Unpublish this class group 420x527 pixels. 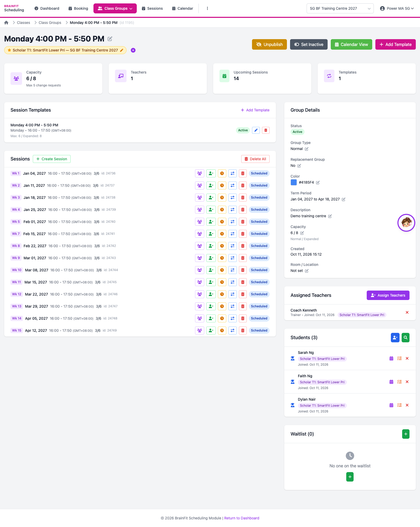tap(269, 44)
